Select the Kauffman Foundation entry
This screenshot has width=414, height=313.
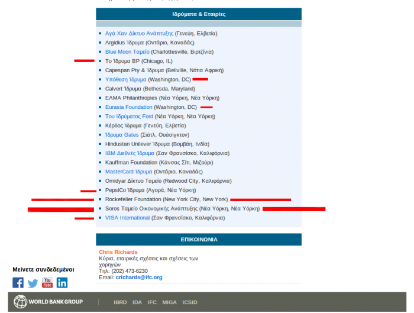[x=159, y=163]
